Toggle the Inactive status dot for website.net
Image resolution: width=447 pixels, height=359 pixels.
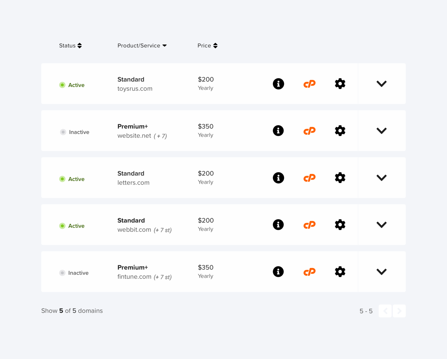tap(63, 132)
